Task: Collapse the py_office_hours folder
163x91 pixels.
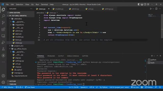Action: click(21, 49)
